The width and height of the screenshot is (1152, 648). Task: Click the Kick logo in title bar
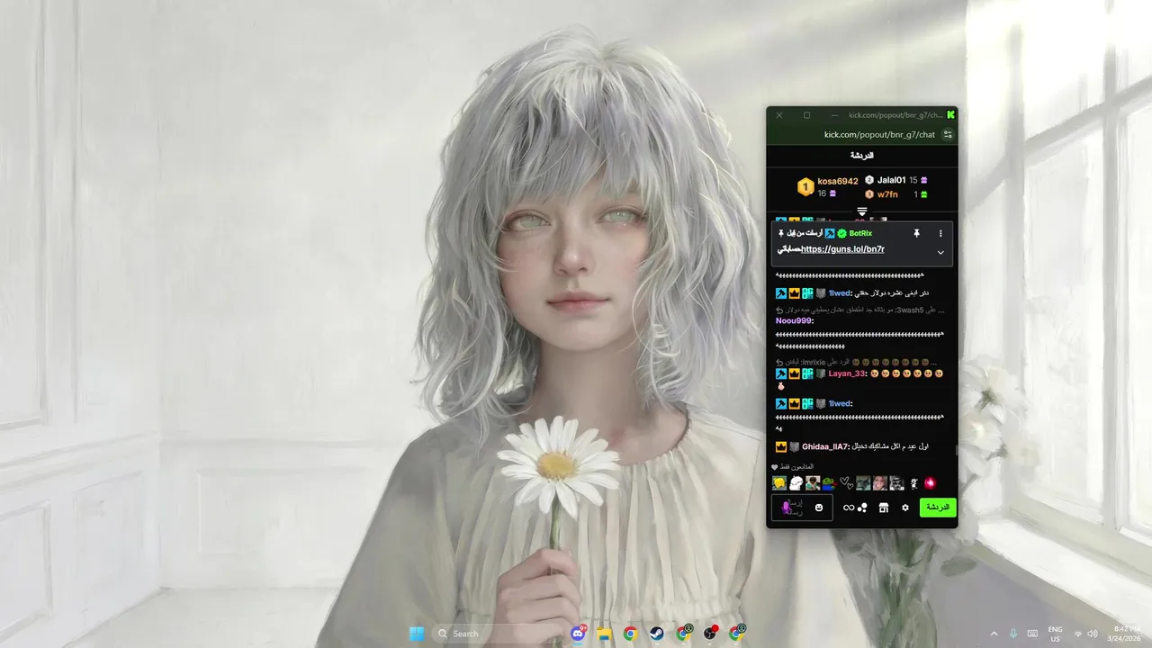[951, 115]
